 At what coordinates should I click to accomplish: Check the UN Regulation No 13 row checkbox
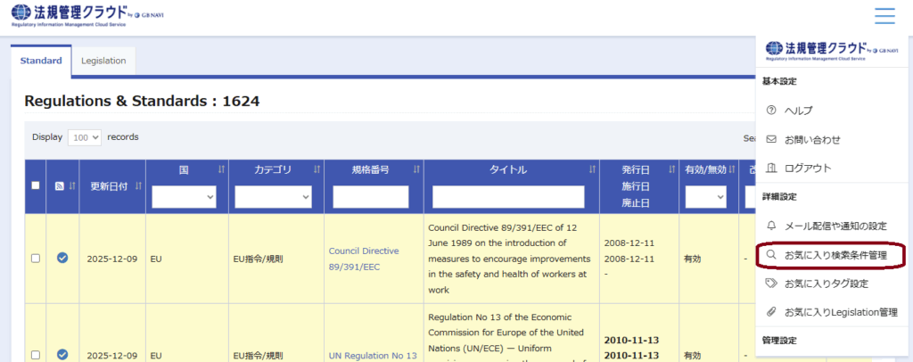click(x=36, y=354)
